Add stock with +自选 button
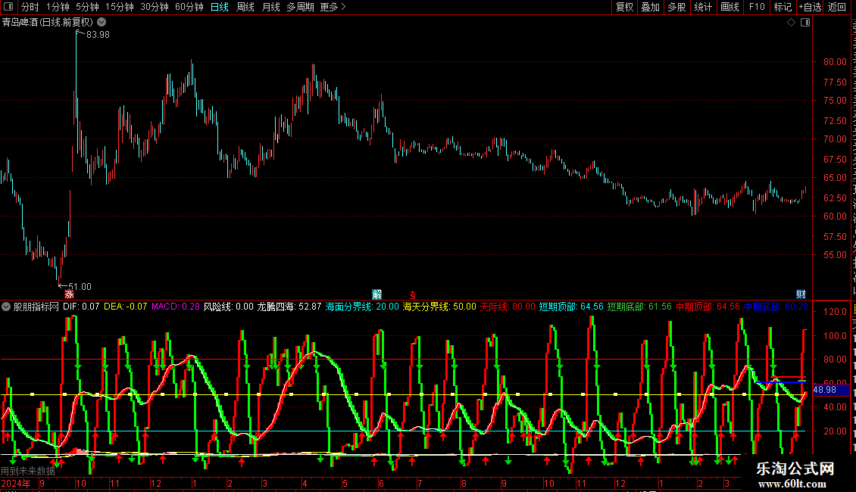 pos(810,7)
